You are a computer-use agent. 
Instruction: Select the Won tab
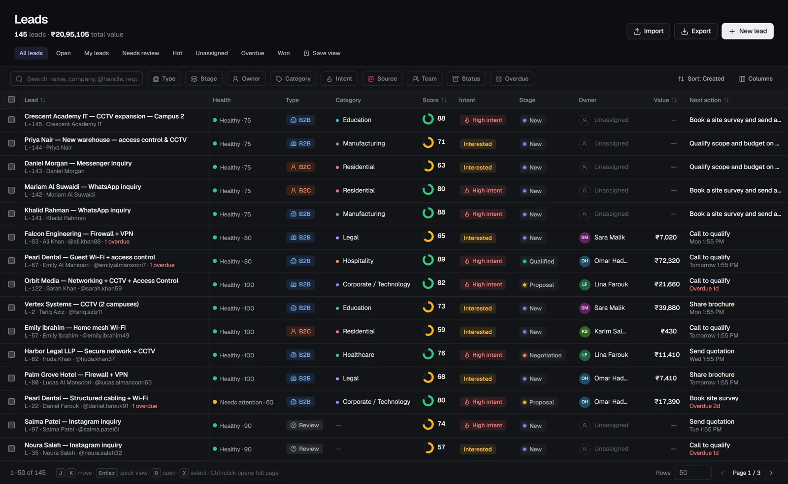tap(283, 53)
